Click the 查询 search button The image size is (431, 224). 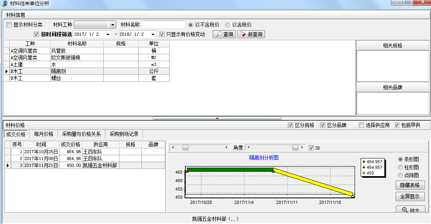(224, 34)
